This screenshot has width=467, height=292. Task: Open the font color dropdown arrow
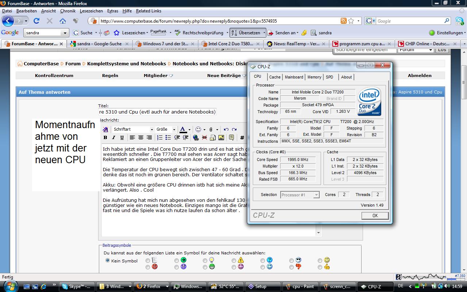click(190, 129)
